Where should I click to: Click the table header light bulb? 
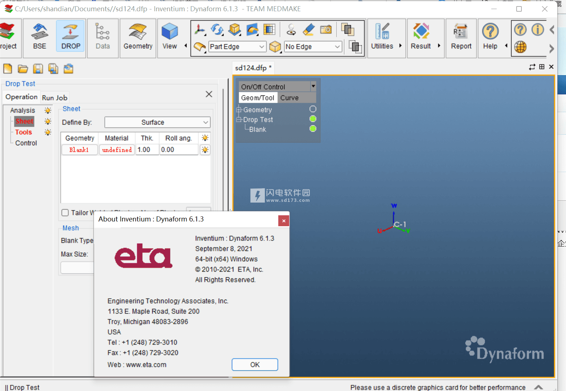click(205, 138)
